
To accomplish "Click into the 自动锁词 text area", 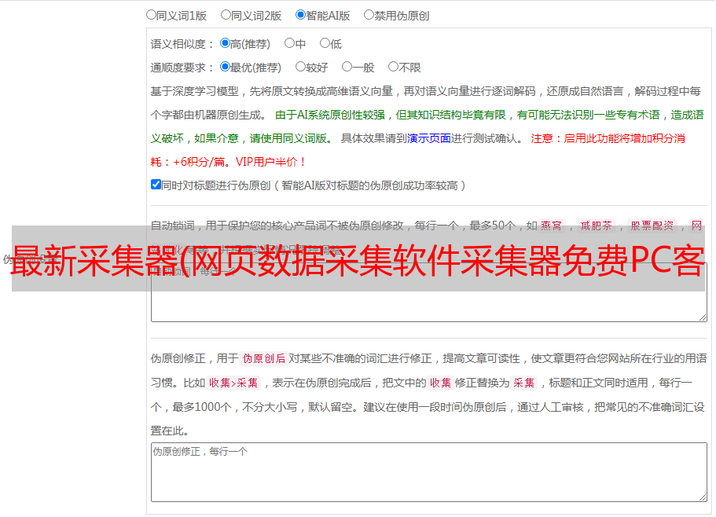I will click(x=429, y=292).
